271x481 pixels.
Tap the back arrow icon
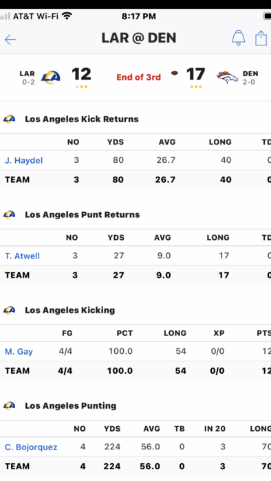pos(10,39)
